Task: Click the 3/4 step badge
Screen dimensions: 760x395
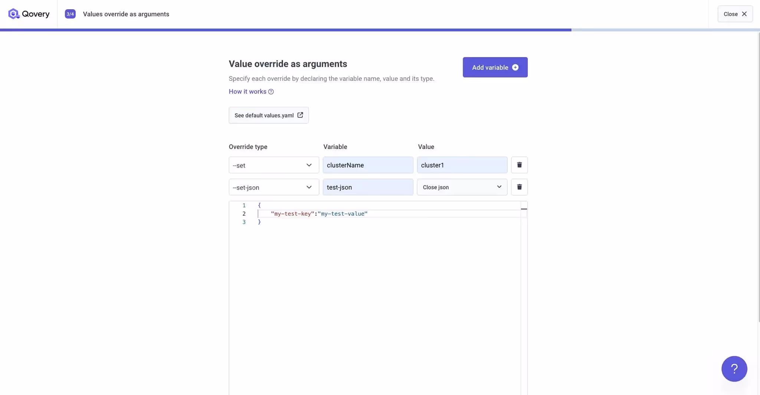Action: pos(70,14)
